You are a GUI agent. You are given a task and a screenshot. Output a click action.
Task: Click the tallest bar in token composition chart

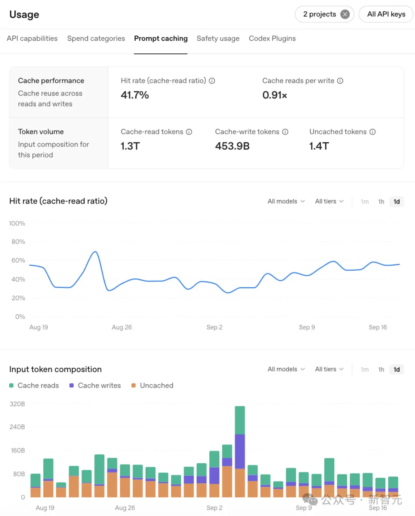pyautogui.click(x=240, y=451)
